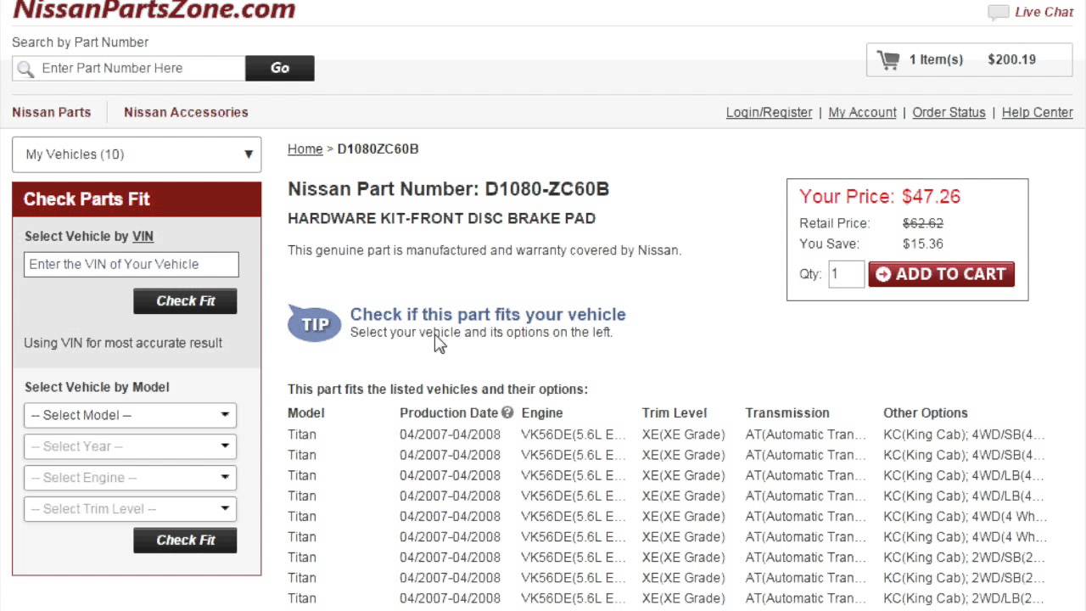Image resolution: width=1086 pixels, height=611 pixels.
Task: Click the blue TIP bubble icon
Action: (314, 323)
